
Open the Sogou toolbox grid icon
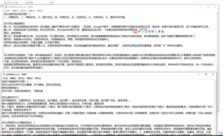point(162,32)
